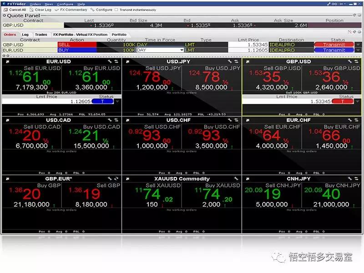This screenshot has height=273, width=364.
Task: Click the invert pair icon in the GBP.EUR cell
Action: tap(116, 179)
